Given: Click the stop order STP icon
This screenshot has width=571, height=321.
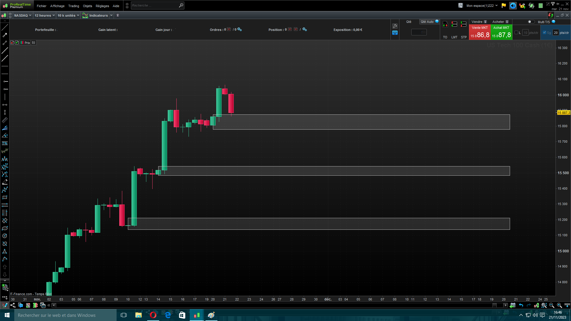Looking at the screenshot, I should click(463, 24).
